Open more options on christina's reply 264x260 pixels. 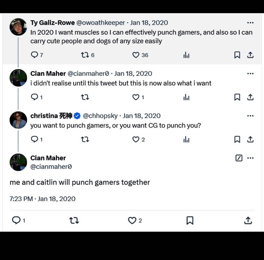click(250, 116)
